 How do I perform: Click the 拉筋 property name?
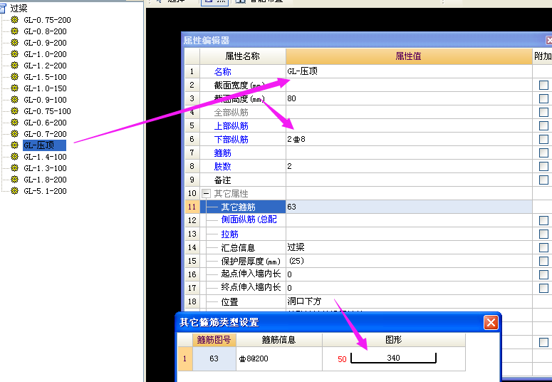[x=229, y=234]
